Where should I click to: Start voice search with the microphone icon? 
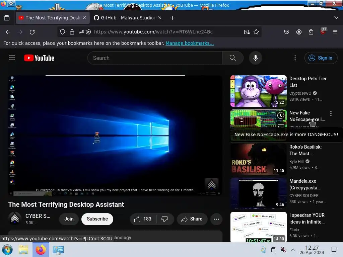click(x=256, y=58)
